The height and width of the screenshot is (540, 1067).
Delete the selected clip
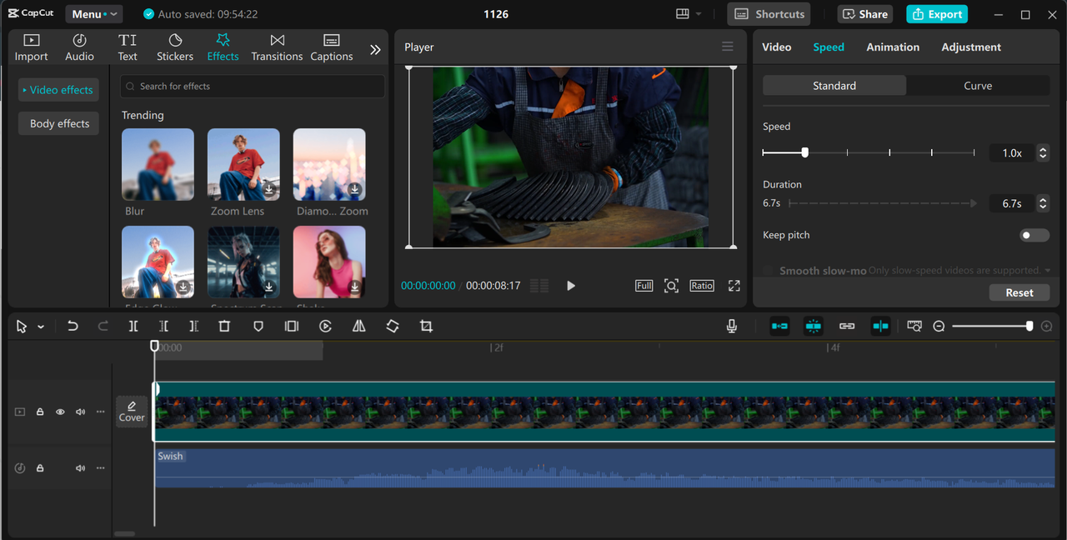224,327
